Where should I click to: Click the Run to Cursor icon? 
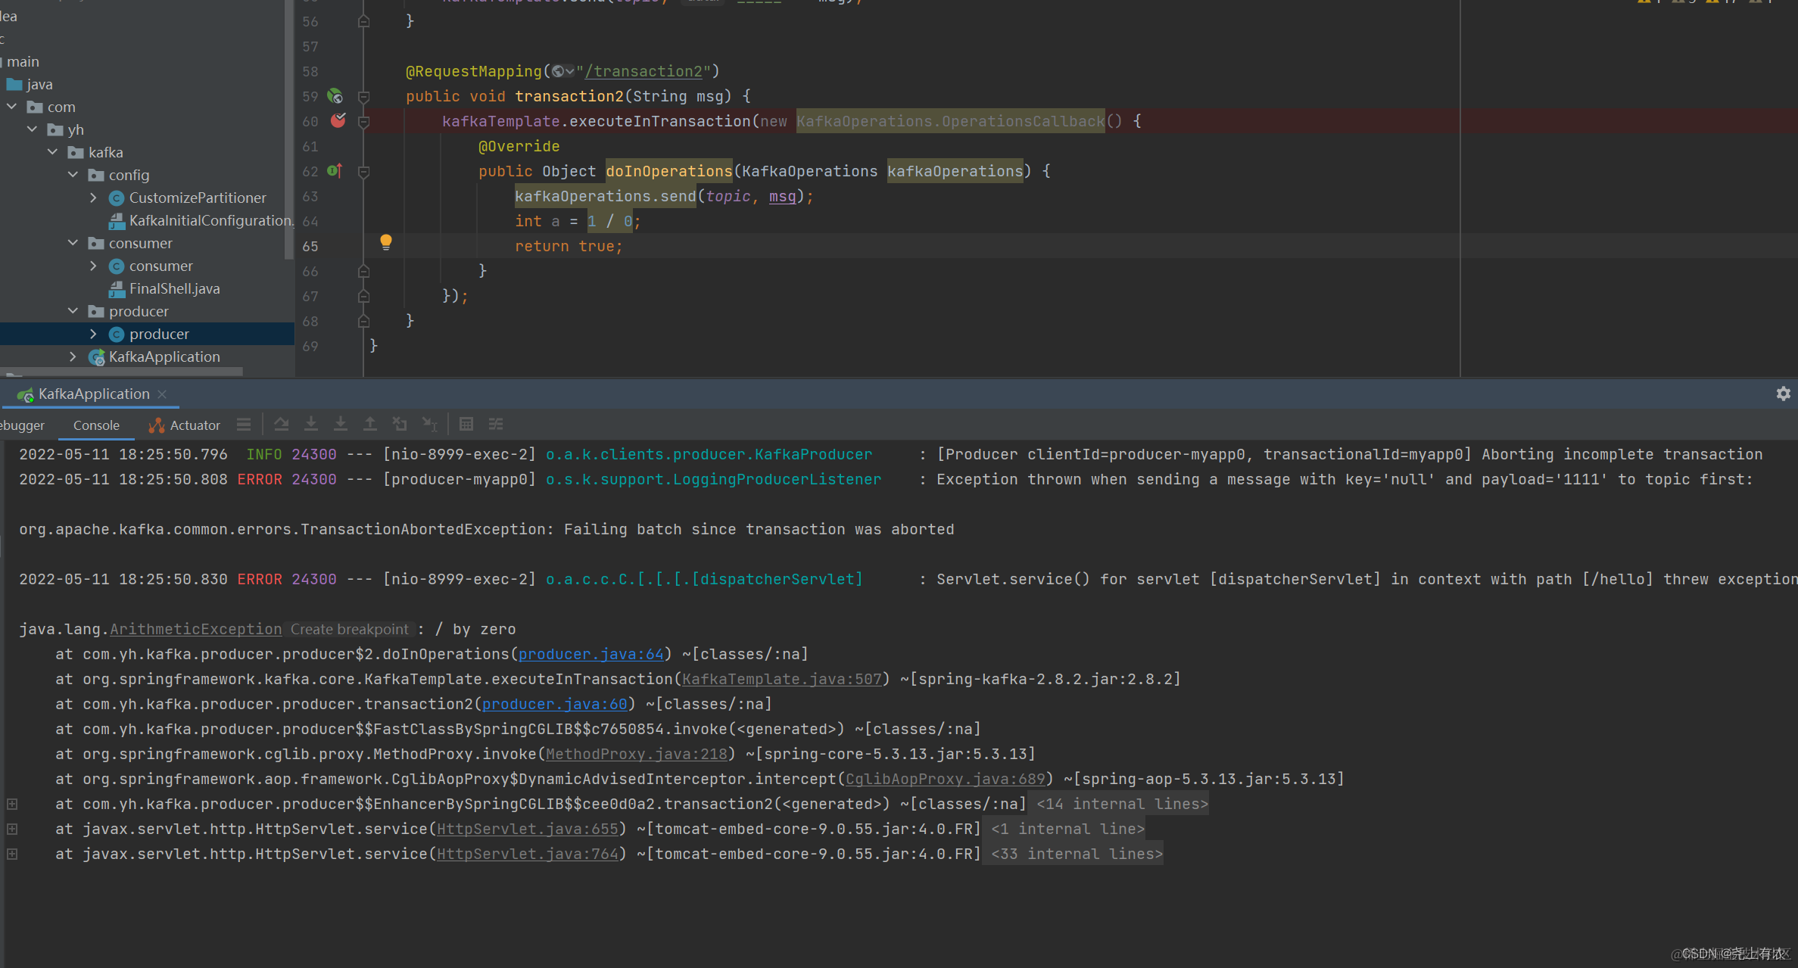click(429, 425)
